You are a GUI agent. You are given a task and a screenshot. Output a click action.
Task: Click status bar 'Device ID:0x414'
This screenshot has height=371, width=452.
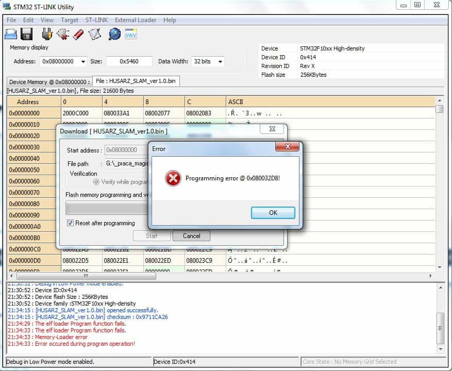tap(174, 362)
